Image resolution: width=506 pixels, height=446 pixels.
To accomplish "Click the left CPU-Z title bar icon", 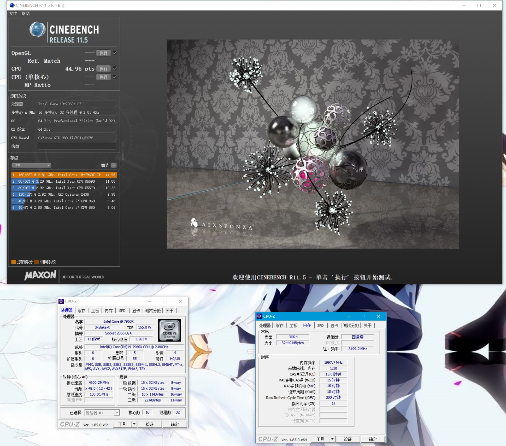I will coord(61,301).
